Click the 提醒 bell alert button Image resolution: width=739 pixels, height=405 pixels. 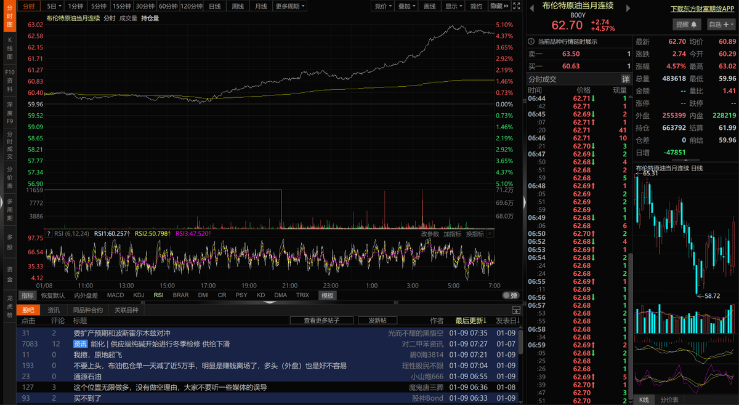click(x=687, y=25)
